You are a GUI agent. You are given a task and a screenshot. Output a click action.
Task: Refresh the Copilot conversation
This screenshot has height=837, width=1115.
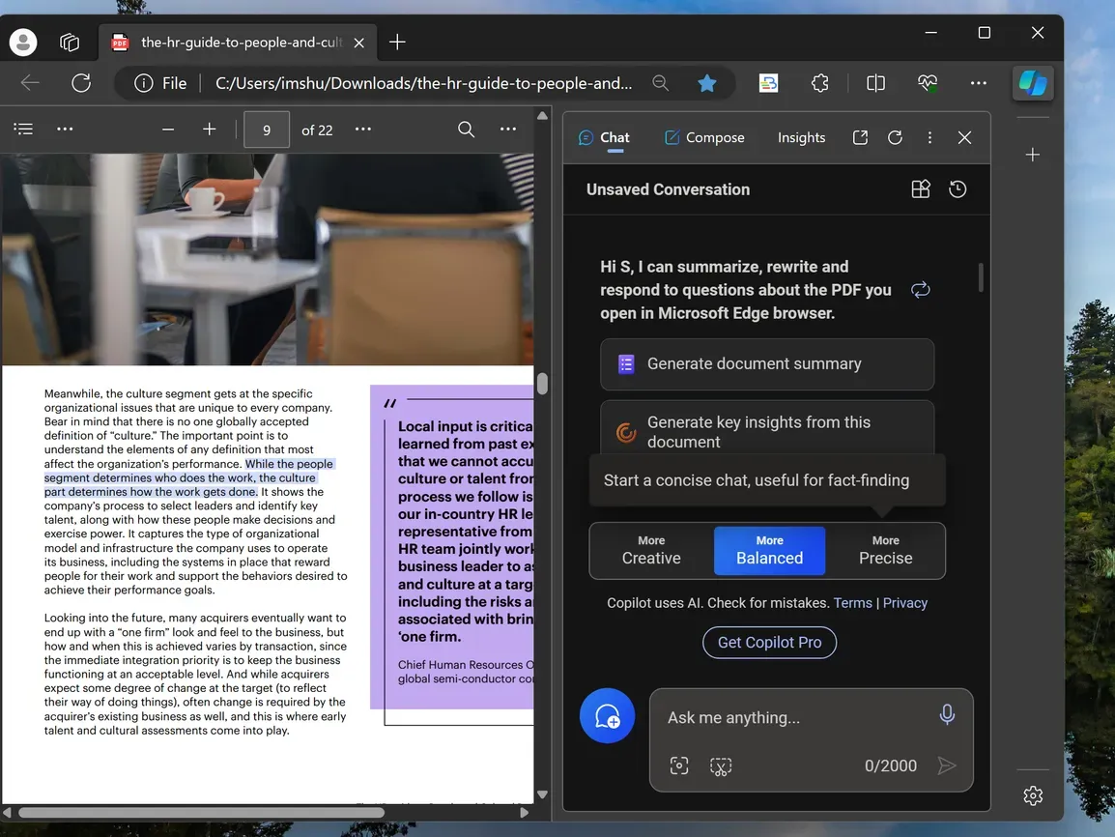(895, 137)
